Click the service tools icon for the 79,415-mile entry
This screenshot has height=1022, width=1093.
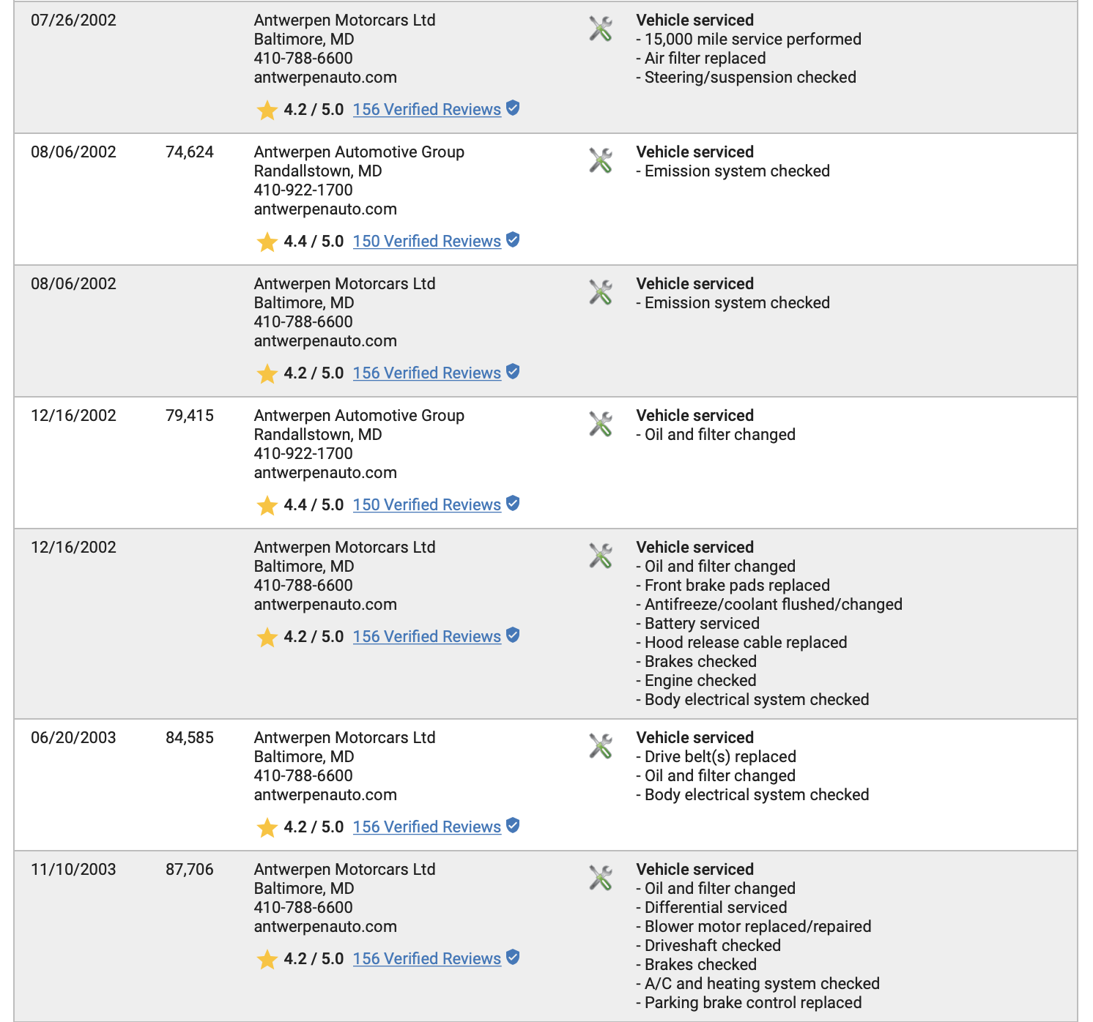(601, 424)
